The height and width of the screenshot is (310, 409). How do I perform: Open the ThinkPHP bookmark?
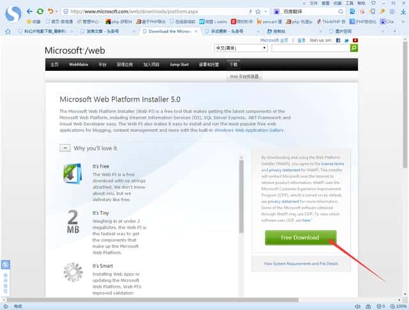click(331, 22)
